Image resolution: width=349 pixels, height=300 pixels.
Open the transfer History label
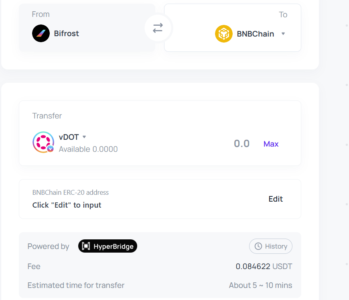point(276,246)
